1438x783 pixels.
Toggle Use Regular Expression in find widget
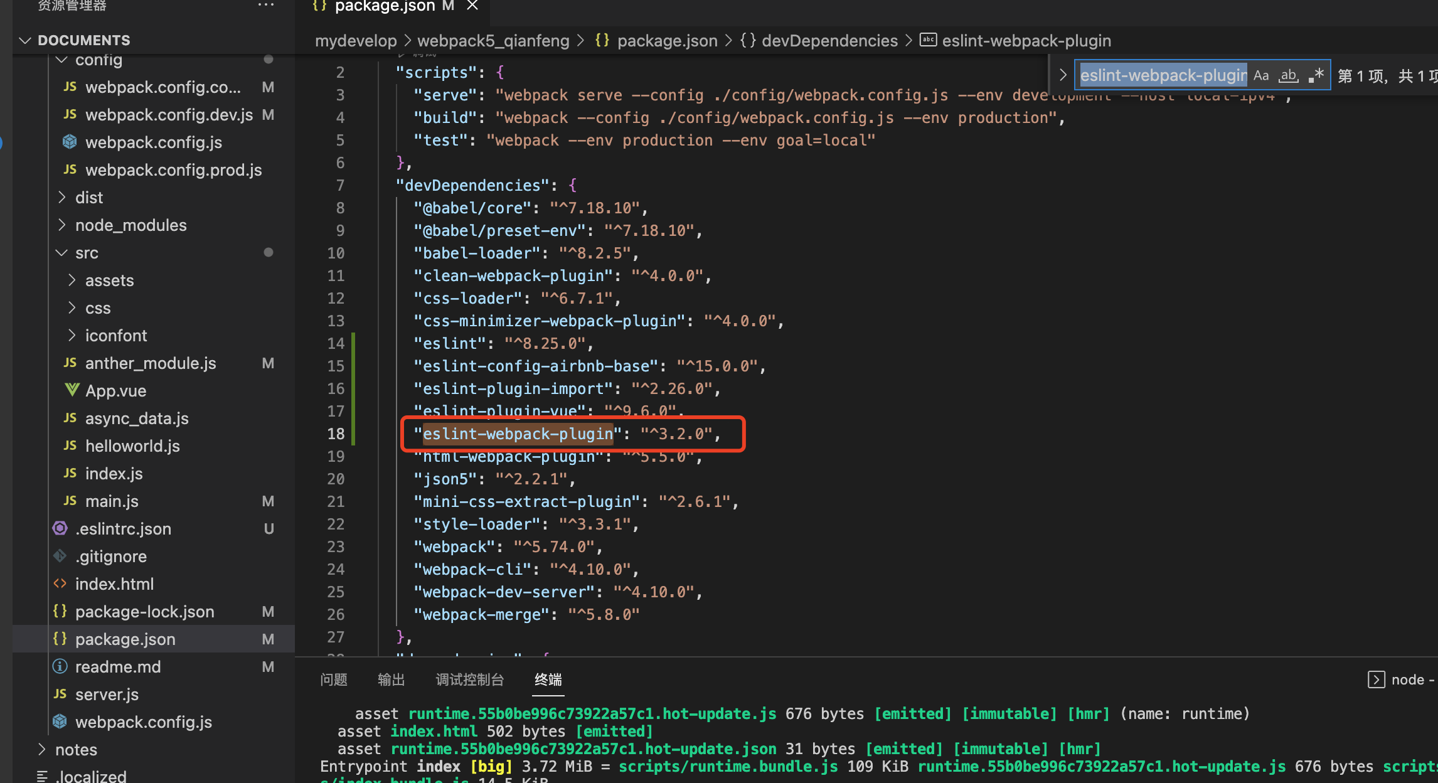pos(1316,76)
